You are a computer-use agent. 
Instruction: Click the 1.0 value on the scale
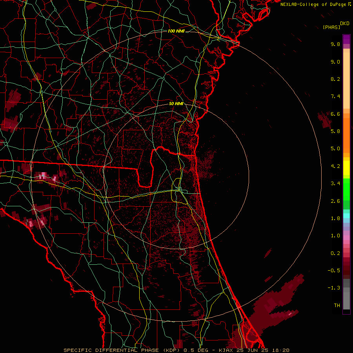coord(335,236)
